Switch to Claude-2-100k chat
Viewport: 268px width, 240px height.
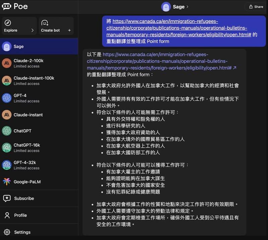(x=39, y=63)
